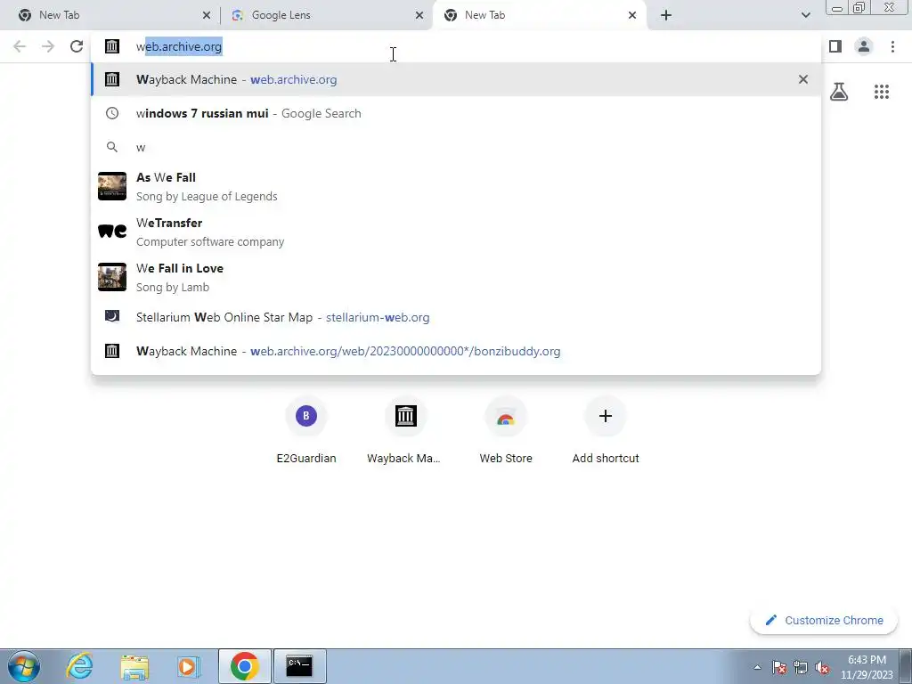Show hidden system tray icons
The image size is (912, 684).
(x=757, y=667)
